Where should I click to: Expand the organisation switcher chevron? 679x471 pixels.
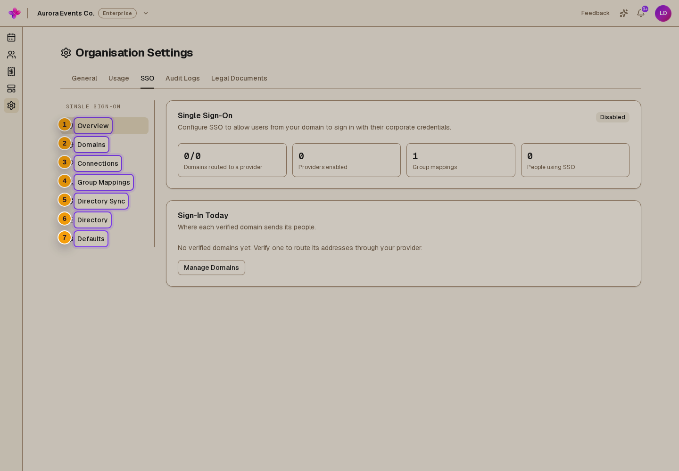(x=146, y=13)
